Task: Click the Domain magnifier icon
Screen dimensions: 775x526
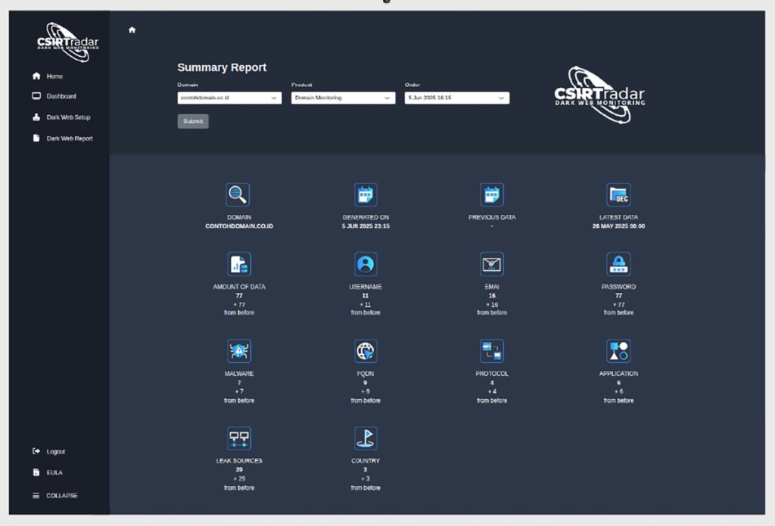Action: [238, 195]
